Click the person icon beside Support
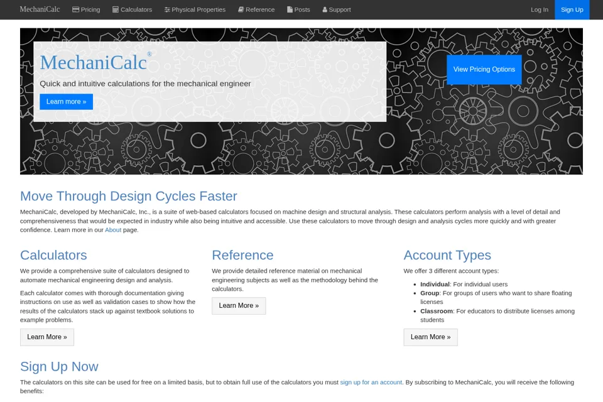Image resolution: width=603 pixels, height=402 pixels. [325, 9]
